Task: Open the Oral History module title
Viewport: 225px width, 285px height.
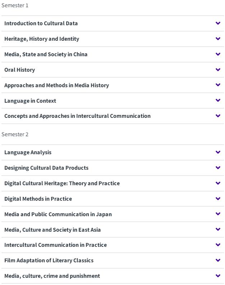Action: 19,70
